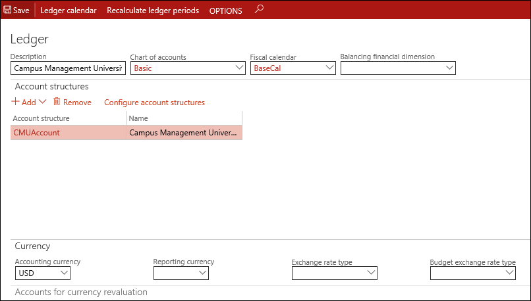Click the Save disk icon

point(7,11)
